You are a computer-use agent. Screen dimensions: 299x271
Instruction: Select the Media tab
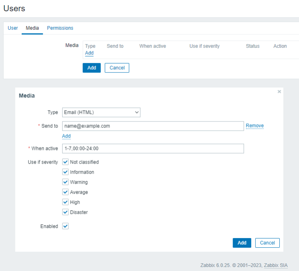[32, 28]
